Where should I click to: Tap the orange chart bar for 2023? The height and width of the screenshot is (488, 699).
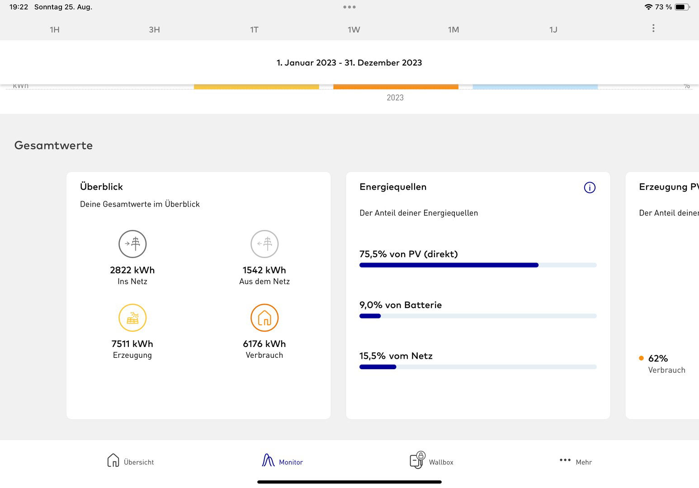click(x=396, y=87)
